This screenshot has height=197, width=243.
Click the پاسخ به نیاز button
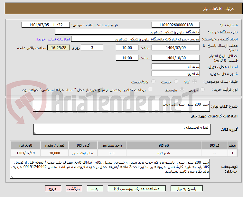187,189
